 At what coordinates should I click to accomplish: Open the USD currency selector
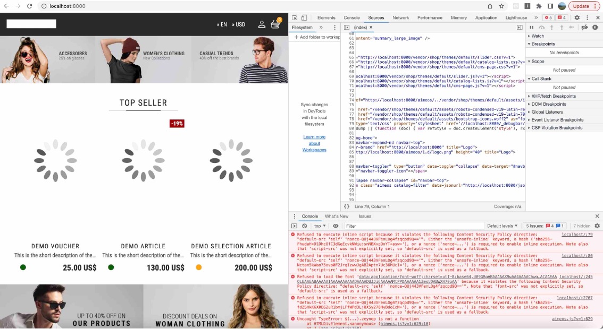(238, 24)
